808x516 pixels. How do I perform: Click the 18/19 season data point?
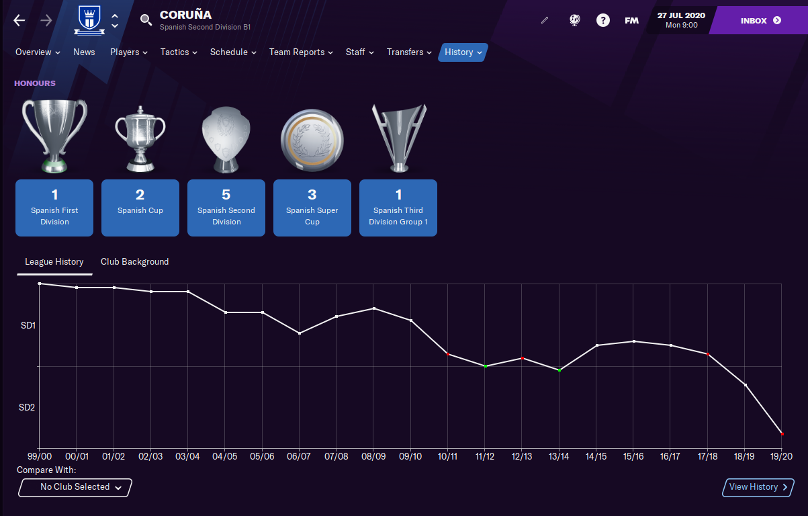(x=745, y=385)
